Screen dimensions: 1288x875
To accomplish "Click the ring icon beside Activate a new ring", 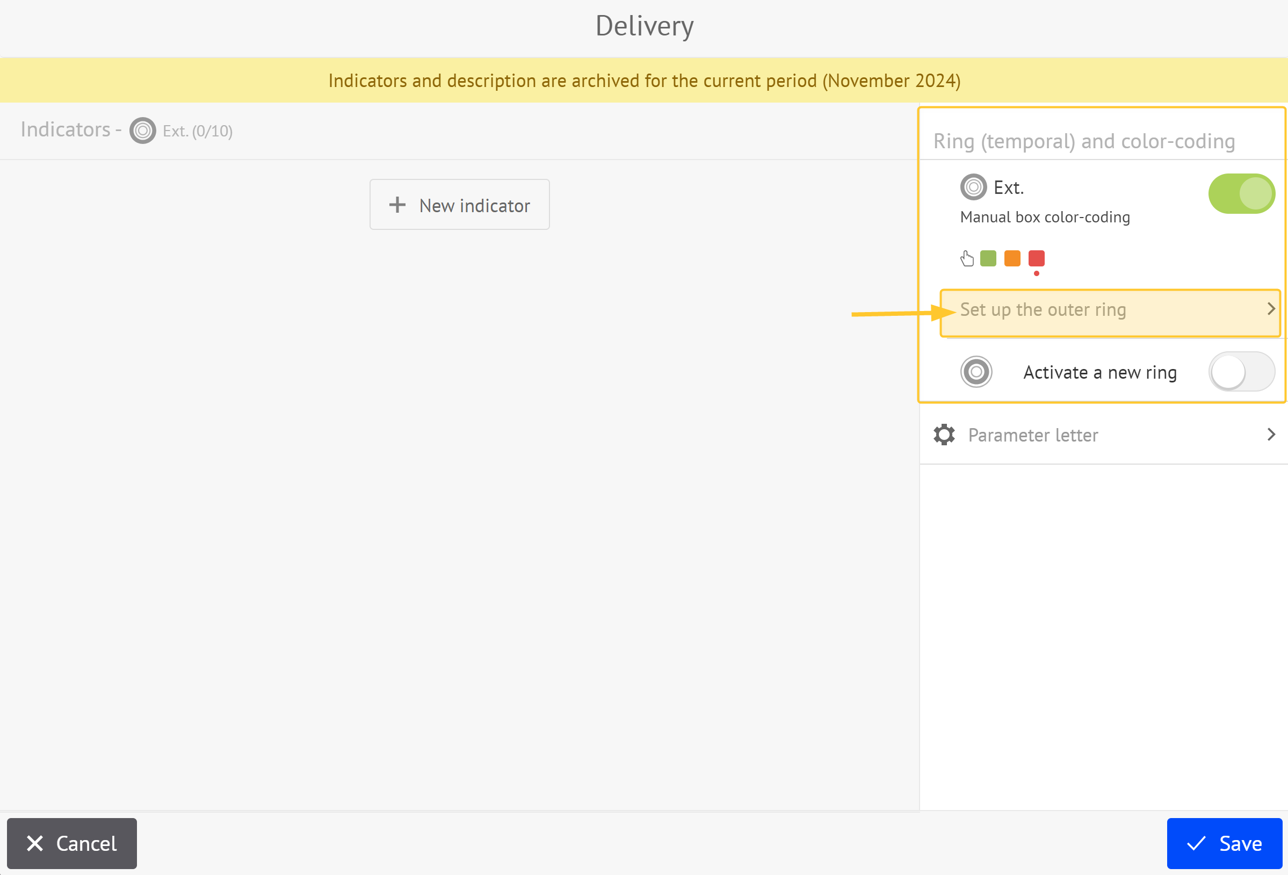I will pos(976,372).
